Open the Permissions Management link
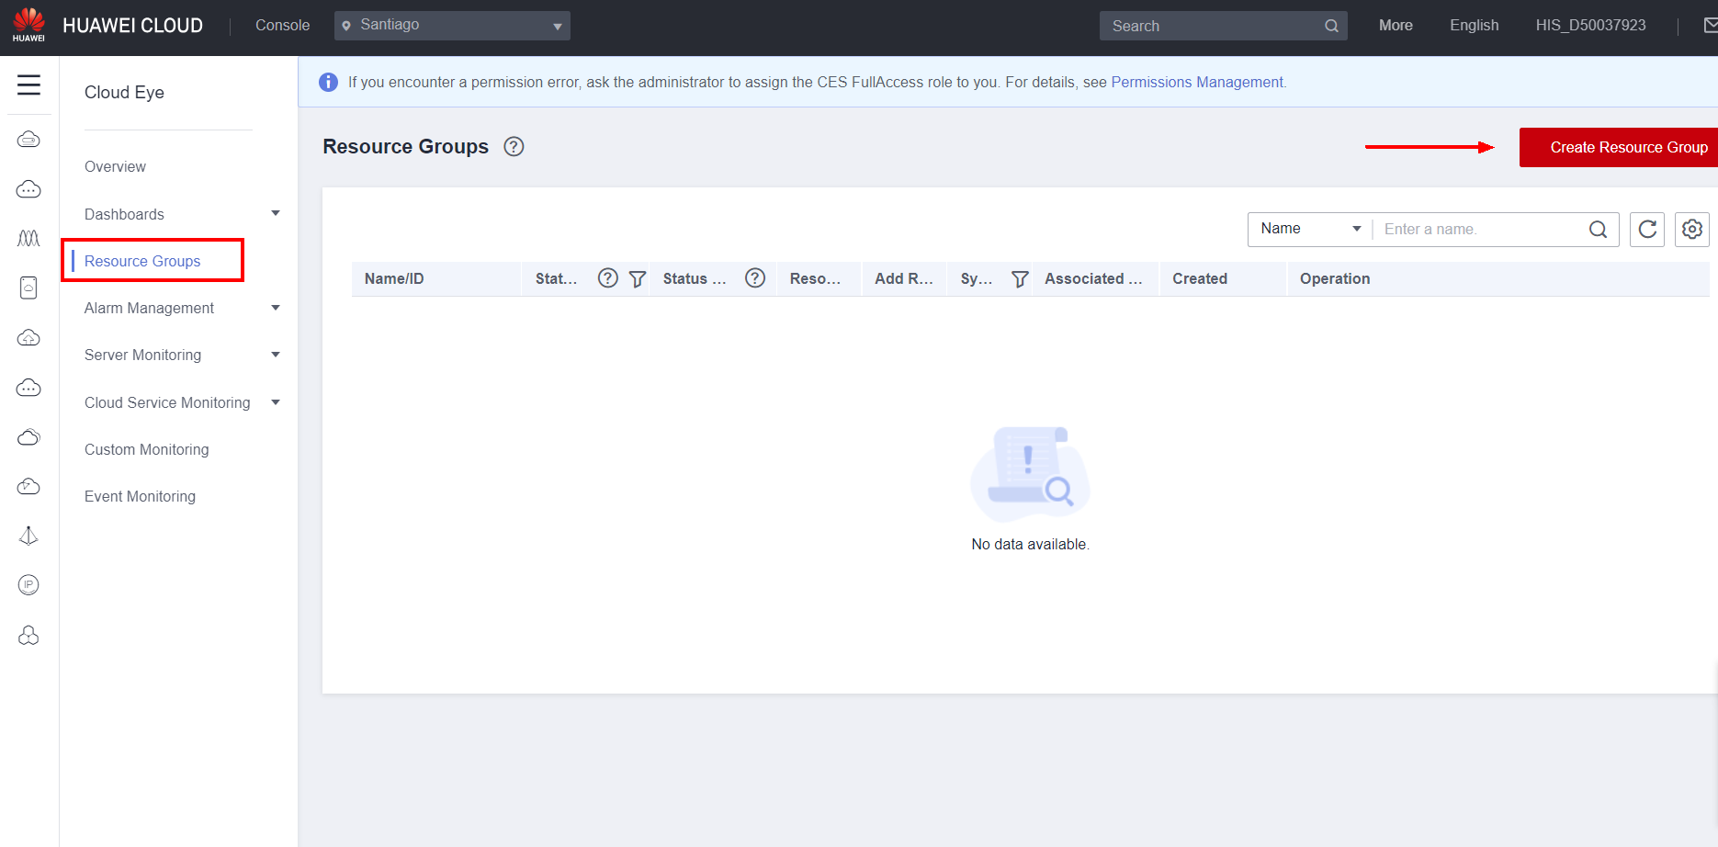This screenshot has height=847, width=1718. pos(1196,82)
